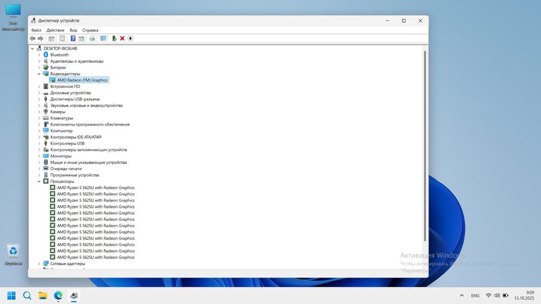Click the red X uninstall device icon
541x304 pixels.
(x=122, y=38)
